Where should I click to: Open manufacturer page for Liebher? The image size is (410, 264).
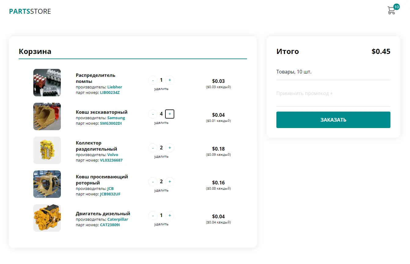115,87
